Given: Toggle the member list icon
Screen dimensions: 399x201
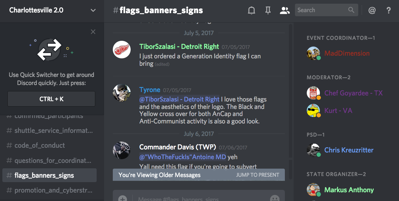Looking at the screenshot, I should click(x=285, y=10).
